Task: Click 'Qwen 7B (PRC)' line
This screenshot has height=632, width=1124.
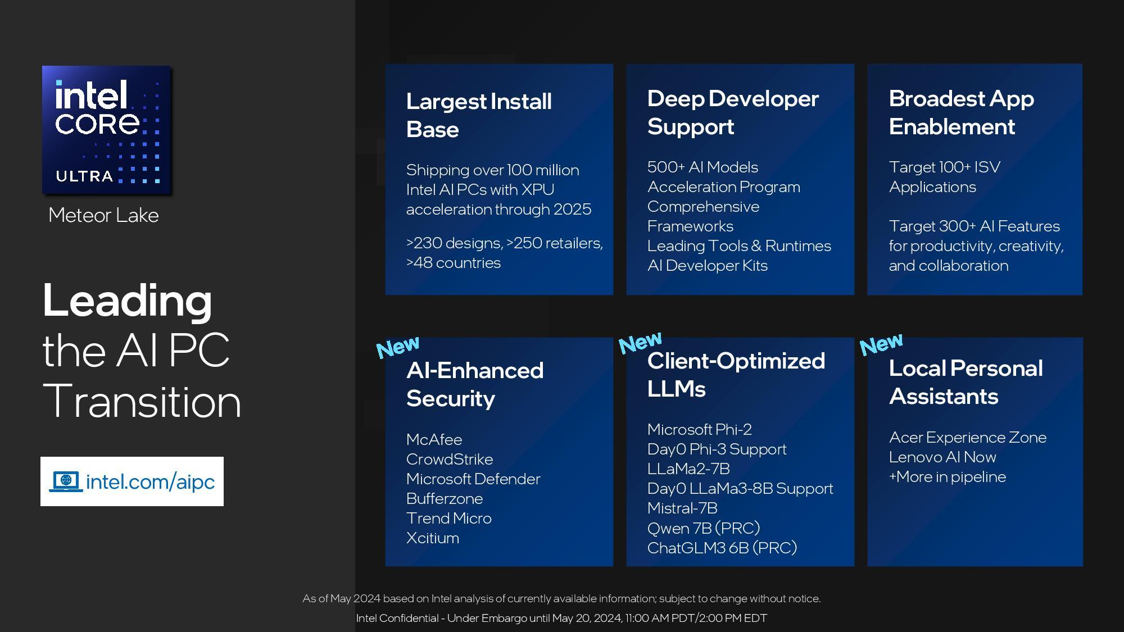Action: click(704, 528)
